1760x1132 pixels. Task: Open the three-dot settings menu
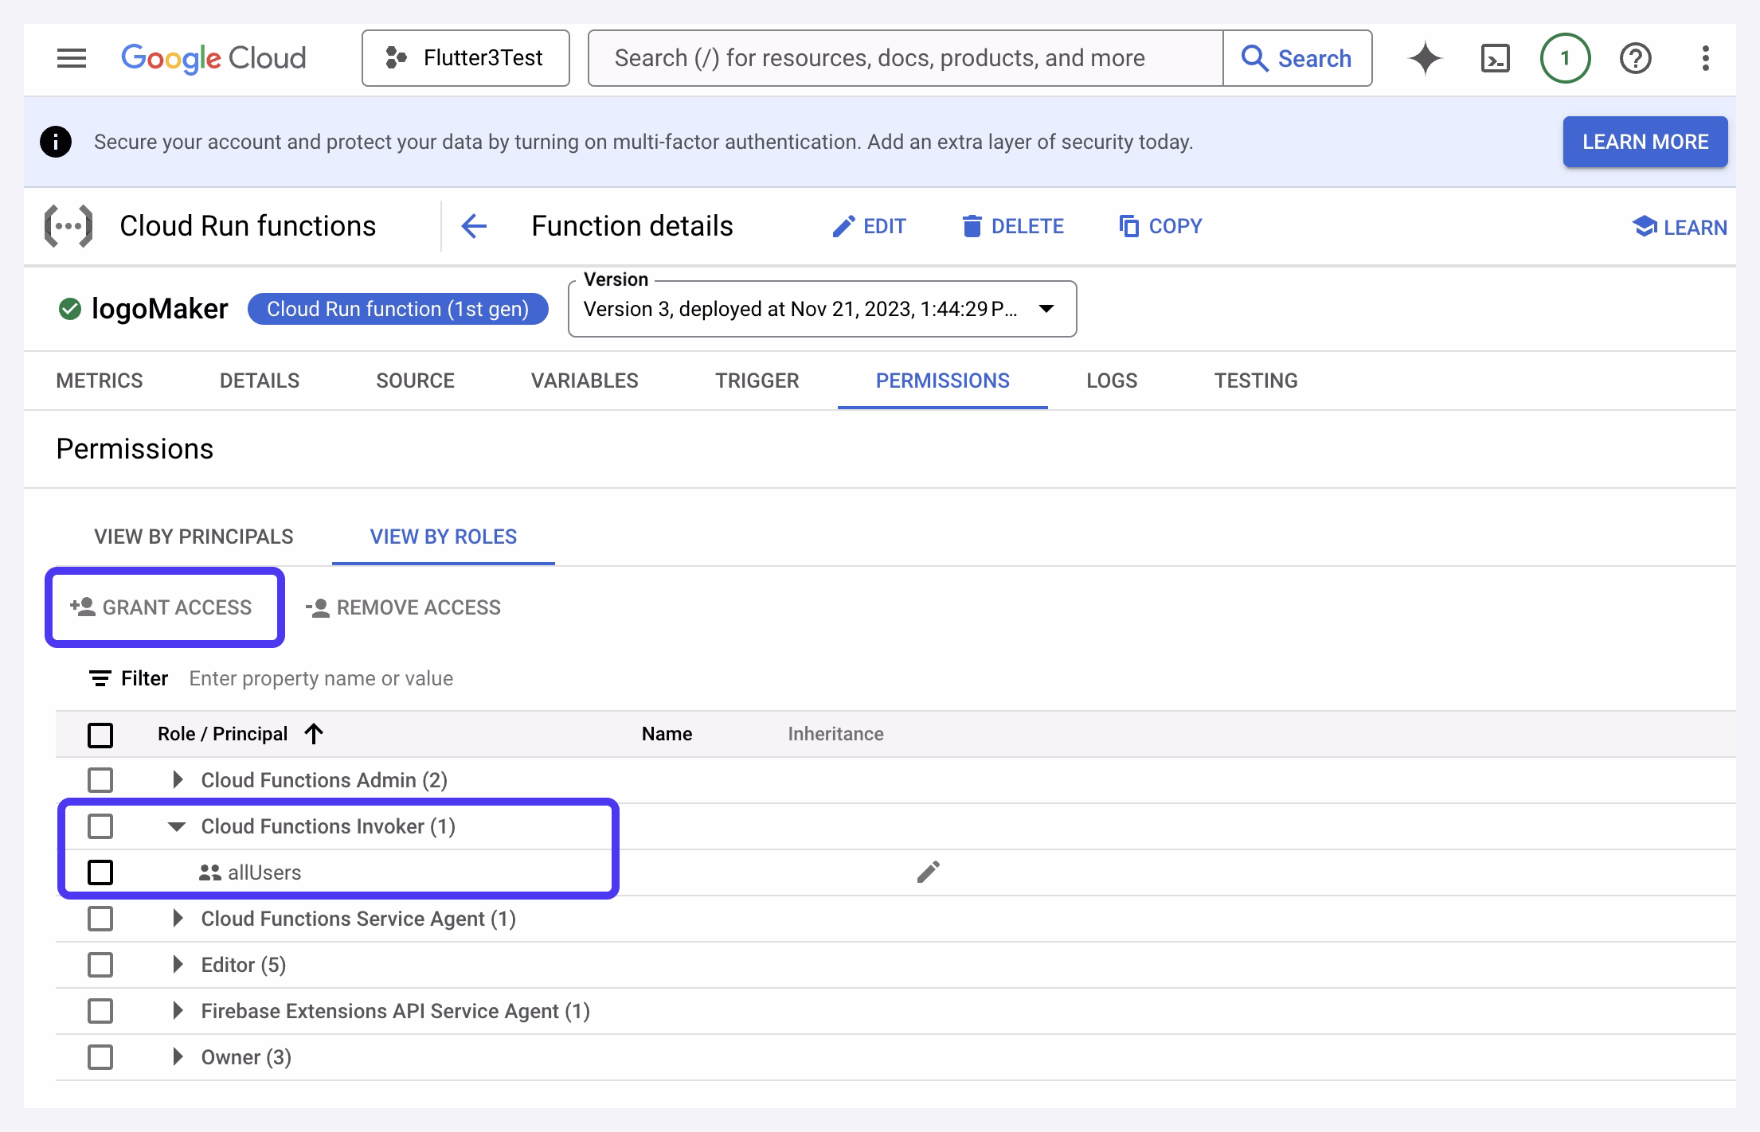[x=1705, y=58]
